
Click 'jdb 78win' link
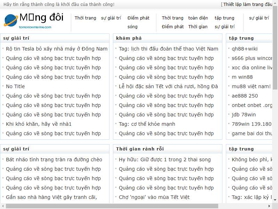244,115
